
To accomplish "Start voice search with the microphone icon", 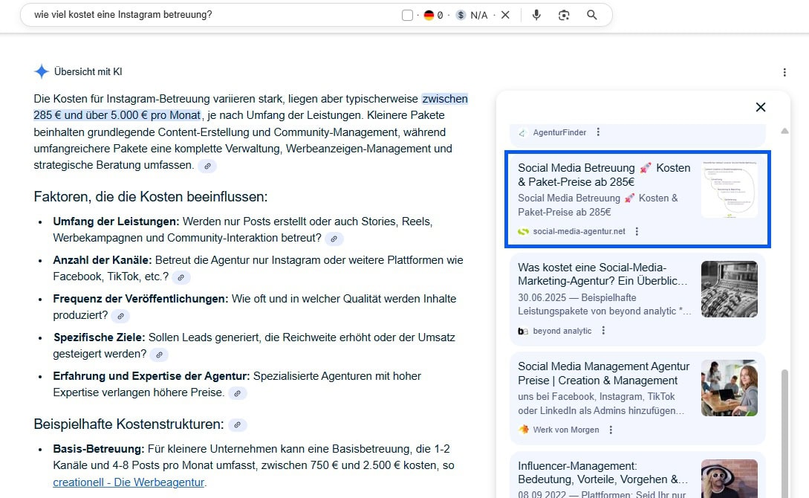I will point(536,15).
